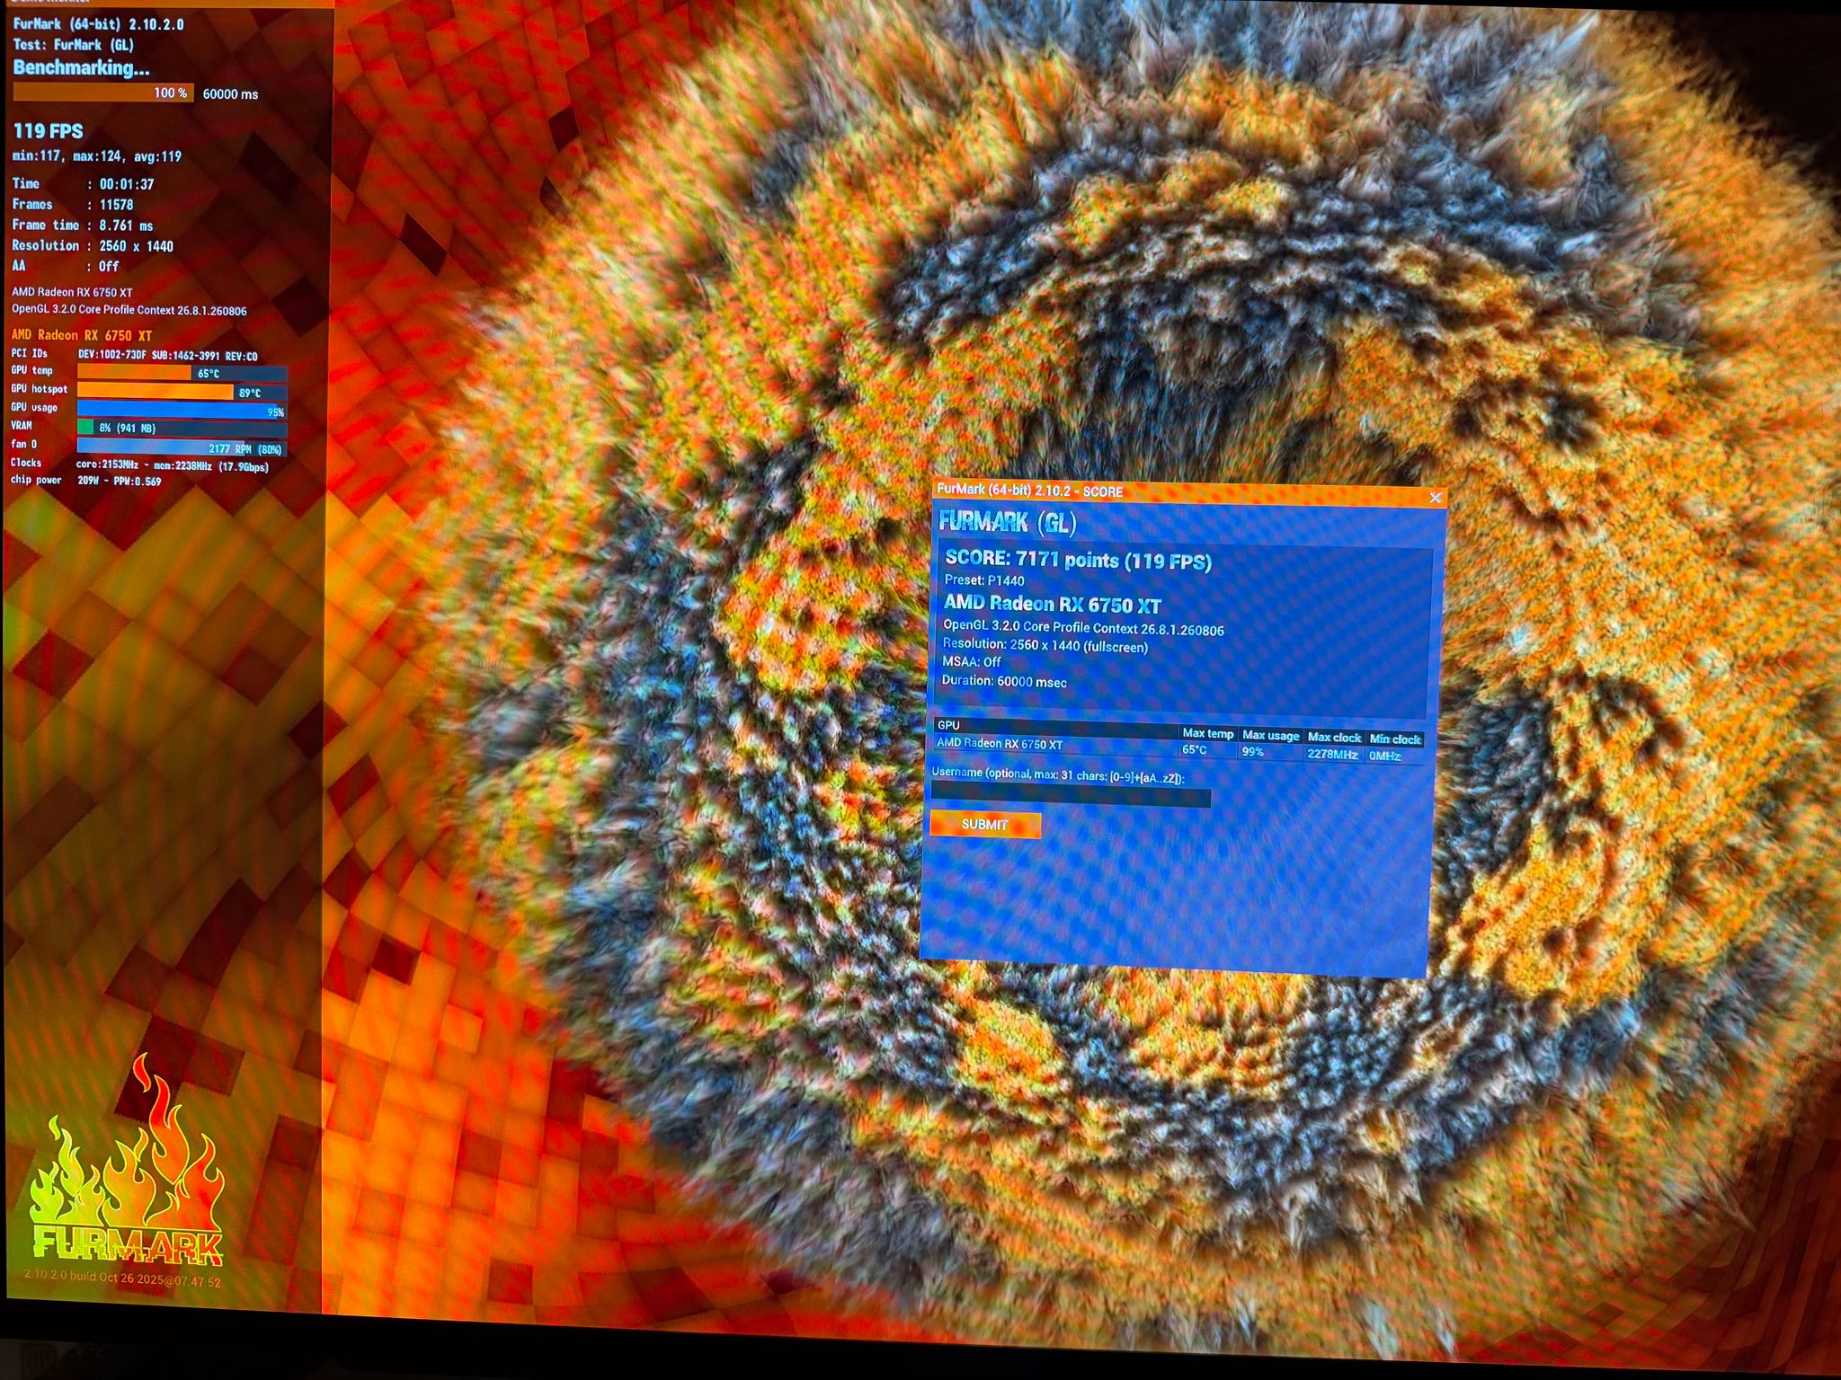Click the PCI IDs DEV:1002-73DF line
This screenshot has height=1380, width=1841.
pos(135,356)
